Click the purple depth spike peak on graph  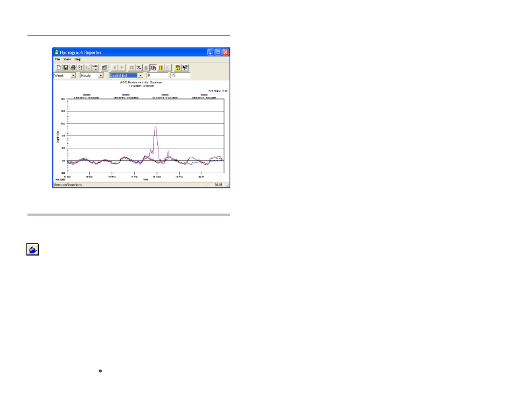(156, 127)
